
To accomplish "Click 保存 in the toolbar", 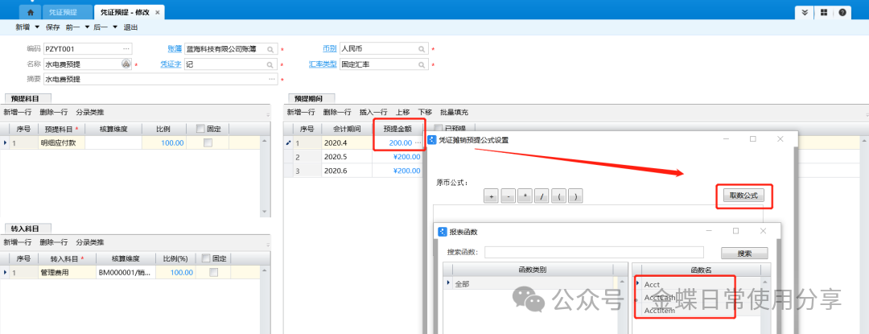I will pyautogui.click(x=53, y=27).
